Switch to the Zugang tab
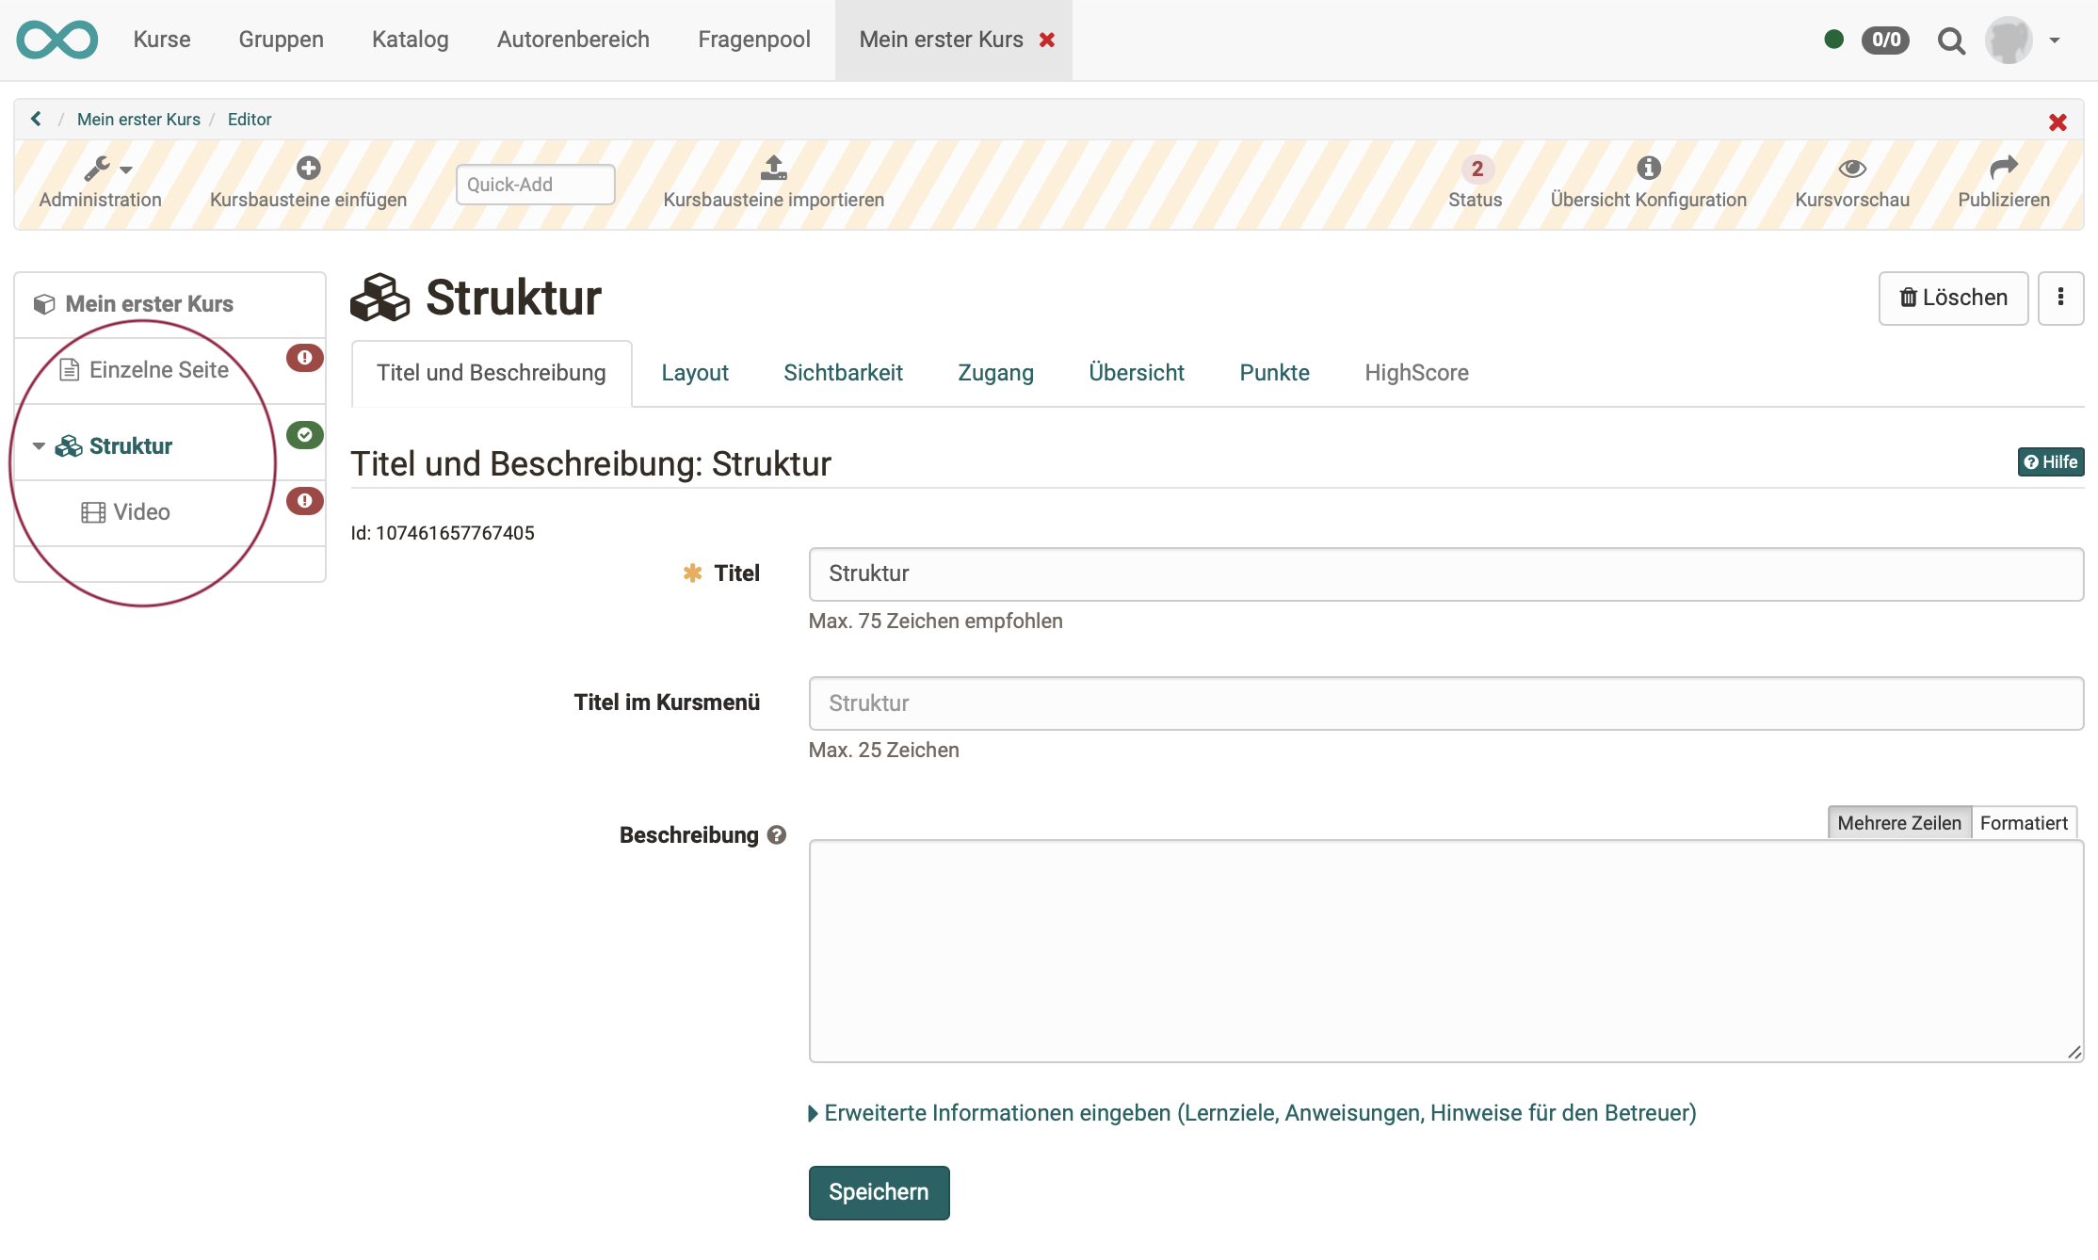Viewport: 2098px width, 1260px height. point(995,373)
